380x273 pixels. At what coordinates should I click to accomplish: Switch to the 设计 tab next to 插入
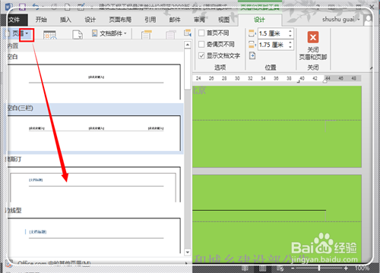click(x=90, y=20)
